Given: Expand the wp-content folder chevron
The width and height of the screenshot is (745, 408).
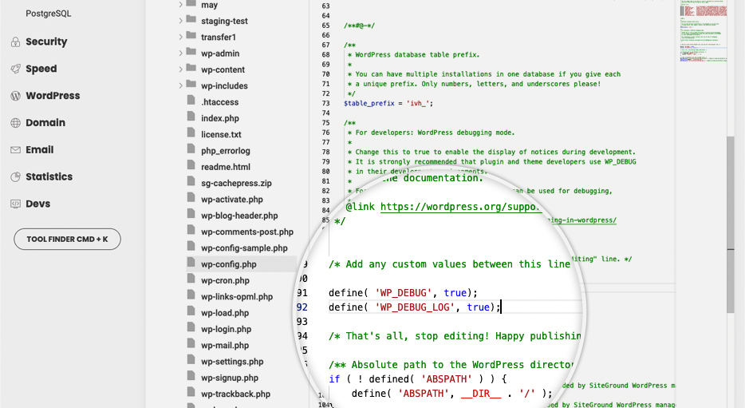Looking at the screenshot, I should 180,69.
